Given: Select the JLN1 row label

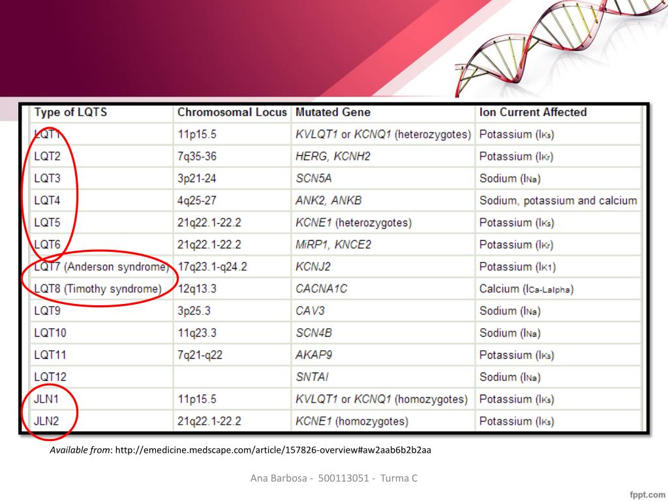Looking at the screenshot, I should pos(46,399).
